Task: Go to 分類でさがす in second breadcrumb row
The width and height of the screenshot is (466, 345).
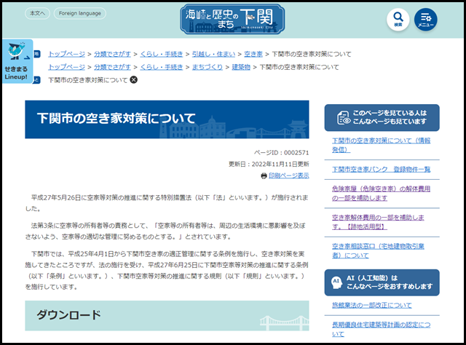Action: pyautogui.click(x=112, y=67)
